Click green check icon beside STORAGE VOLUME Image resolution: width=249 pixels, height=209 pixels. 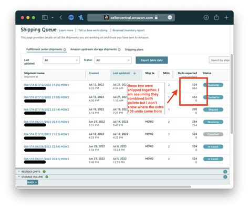(x=47, y=177)
